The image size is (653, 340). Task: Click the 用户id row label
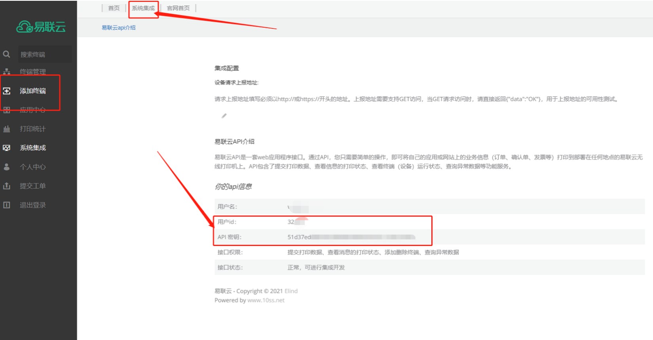227,222
